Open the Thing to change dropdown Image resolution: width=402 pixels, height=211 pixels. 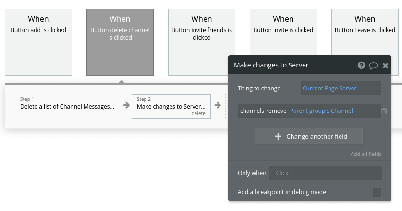[x=341, y=88]
